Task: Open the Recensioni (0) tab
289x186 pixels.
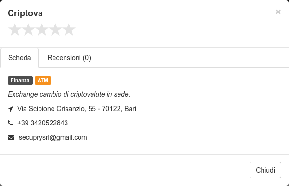Action: pos(69,58)
